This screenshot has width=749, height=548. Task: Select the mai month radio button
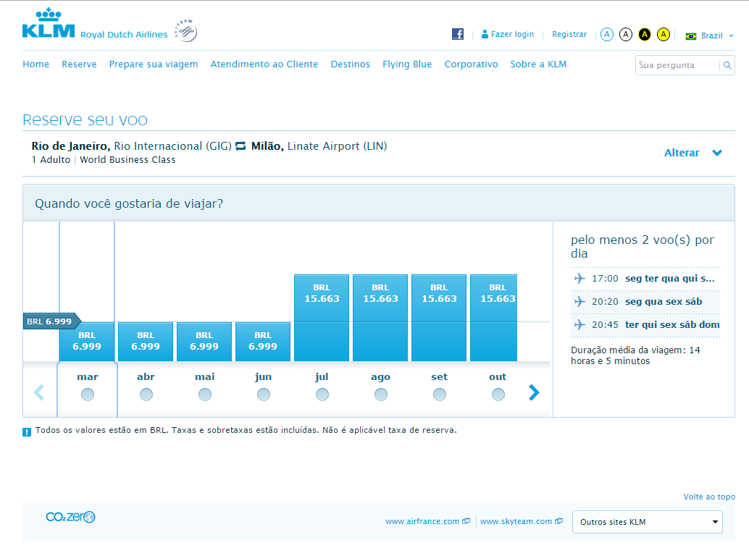(x=205, y=395)
